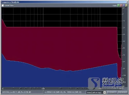Click the cursor frequency and dB readout field

click(22, 92)
